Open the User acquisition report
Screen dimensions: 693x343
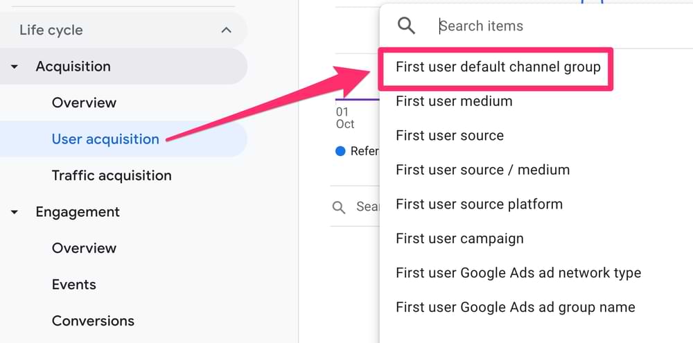[105, 139]
